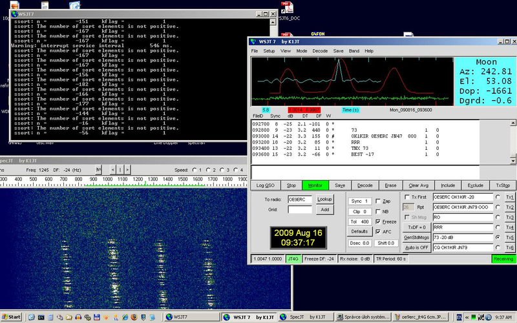Open the Save menu
517x323 pixels.
pyautogui.click(x=338, y=51)
